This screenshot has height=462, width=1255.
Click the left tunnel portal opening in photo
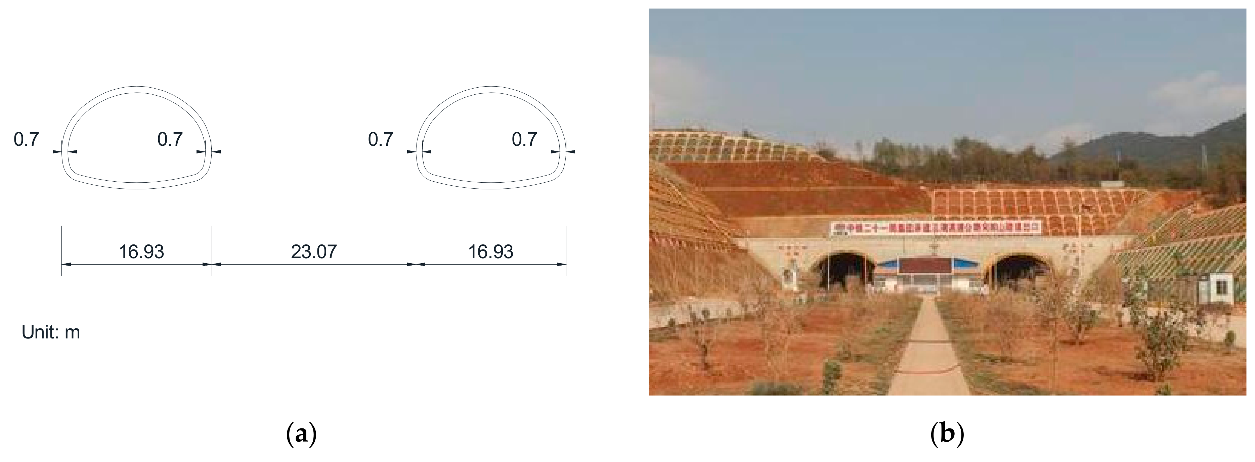click(843, 271)
